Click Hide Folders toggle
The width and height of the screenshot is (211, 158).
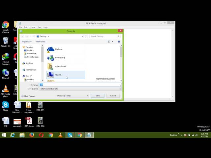point(28,96)
